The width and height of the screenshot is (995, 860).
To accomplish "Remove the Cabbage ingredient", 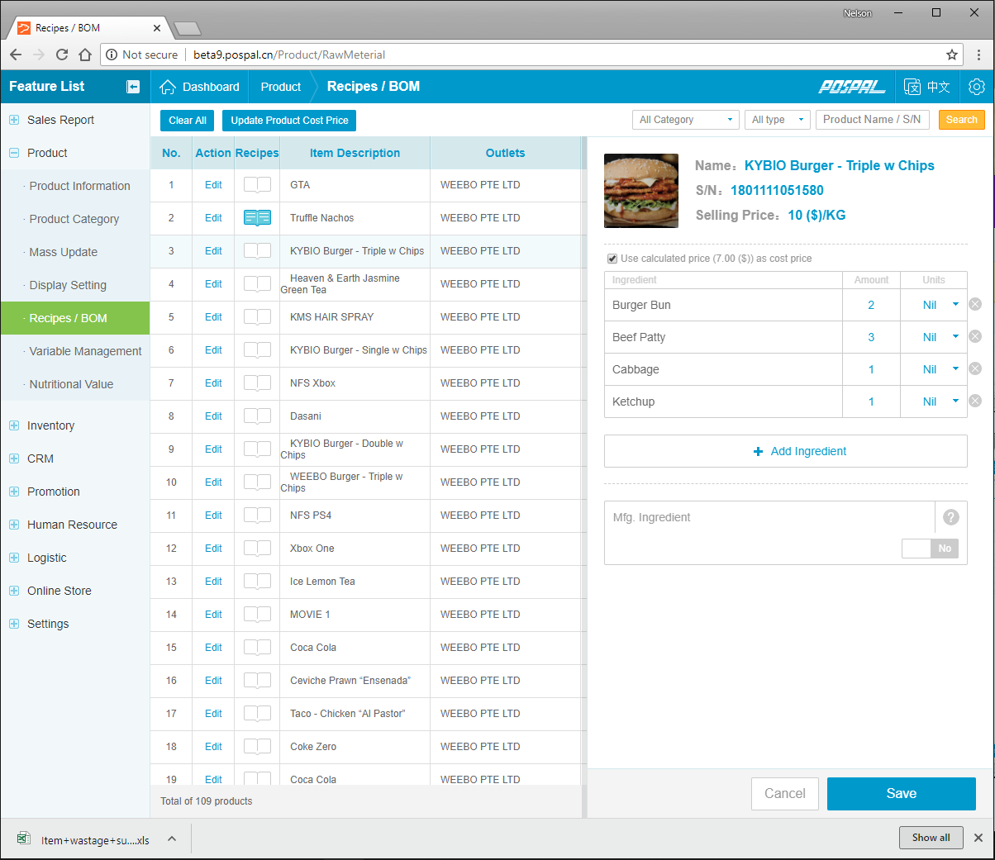I will 975,368.
